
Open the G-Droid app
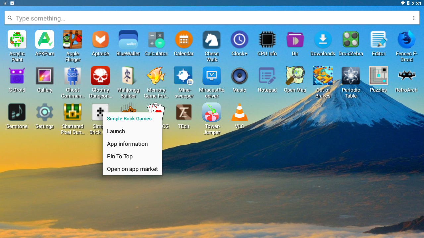tap(17, 76)
